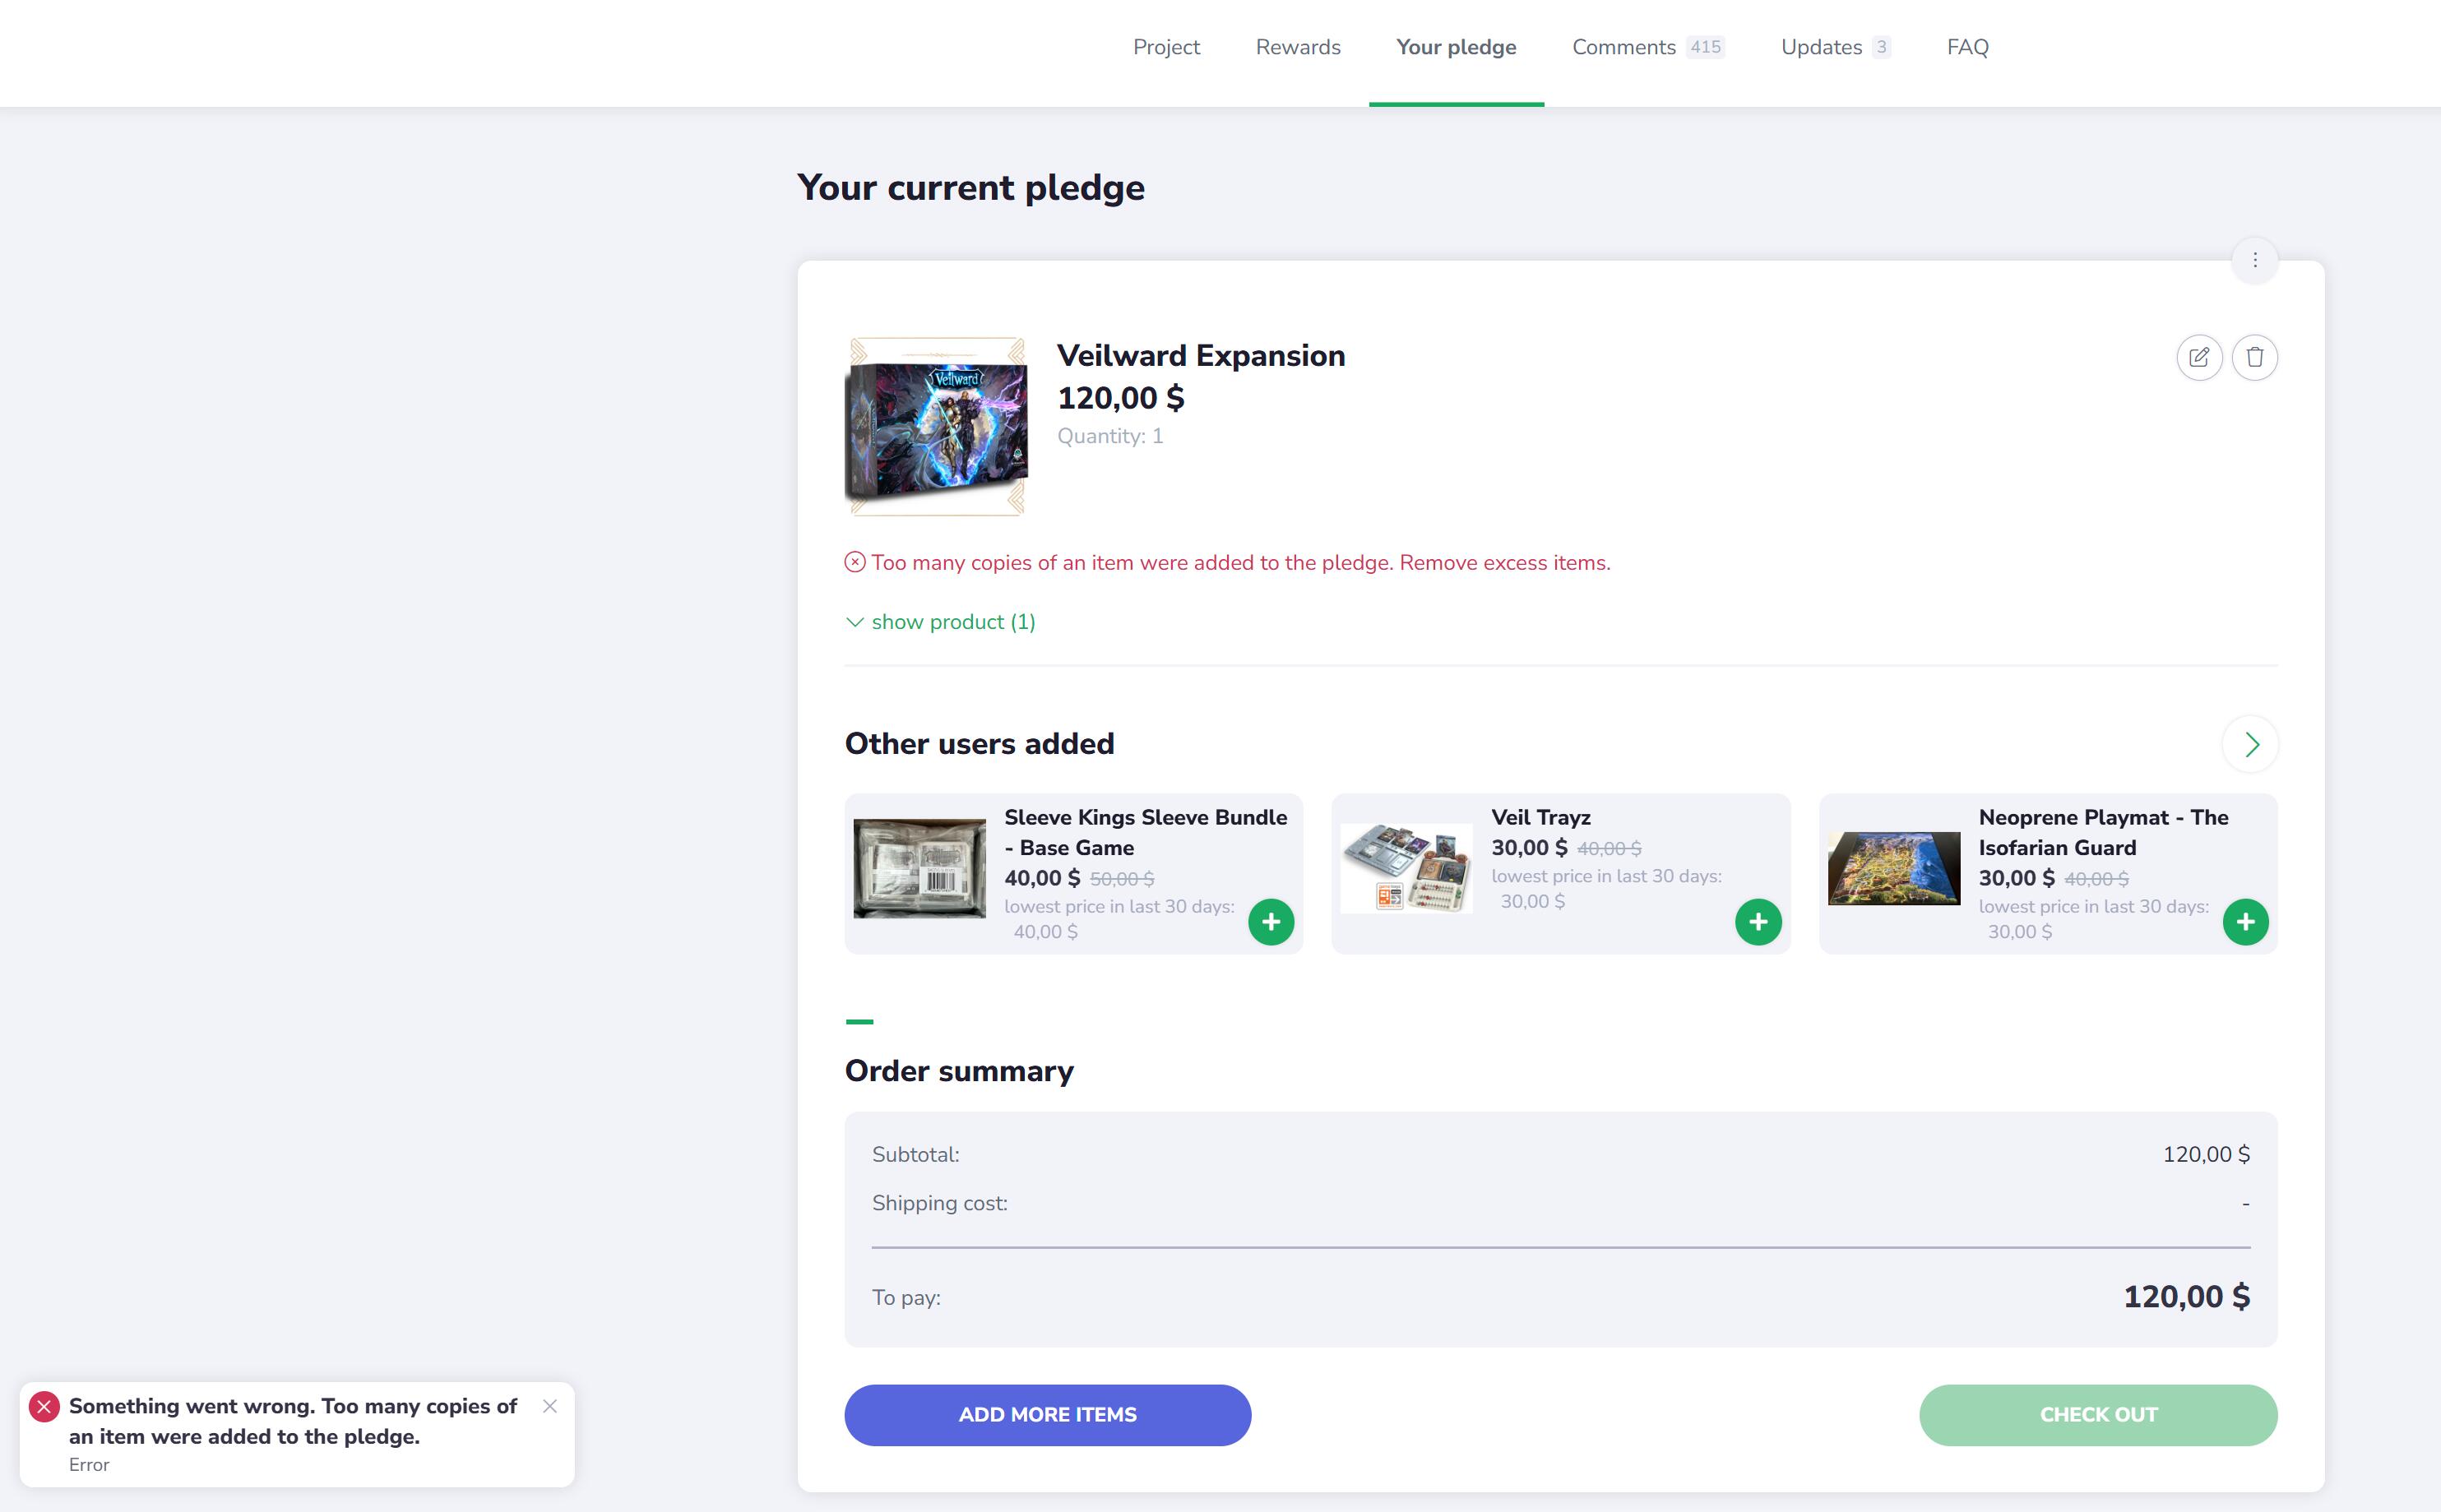Expand the show product (1) section
2441x1512 pixels.
click(952, 622)
